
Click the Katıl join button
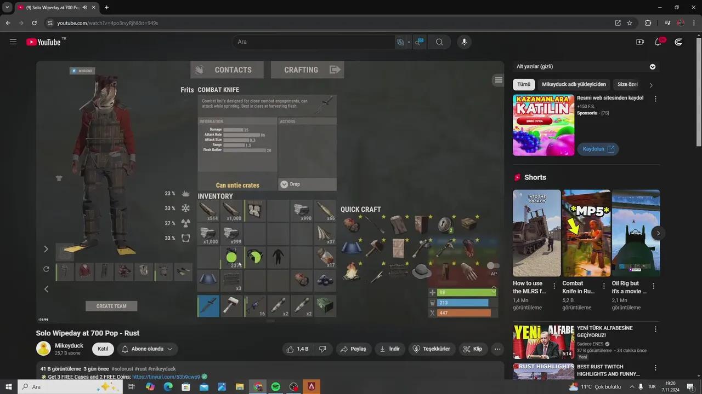coord(103,349)
